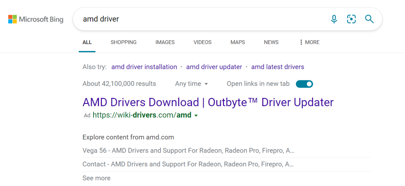Screen dimensions: 405x186
Task: Open the MAPS tab
Action: pos(237,42)
